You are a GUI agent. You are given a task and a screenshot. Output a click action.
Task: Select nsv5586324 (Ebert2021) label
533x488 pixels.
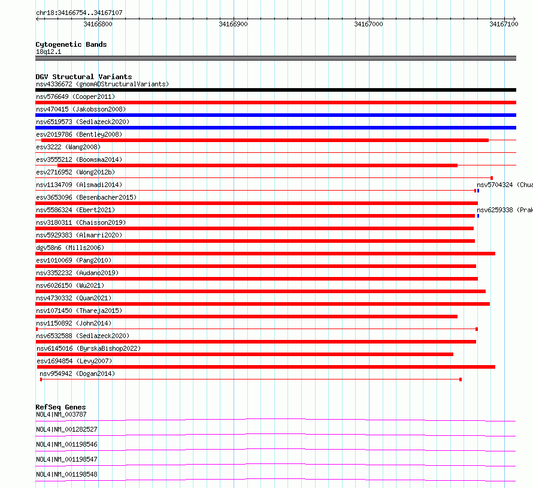tap(75, 210)
